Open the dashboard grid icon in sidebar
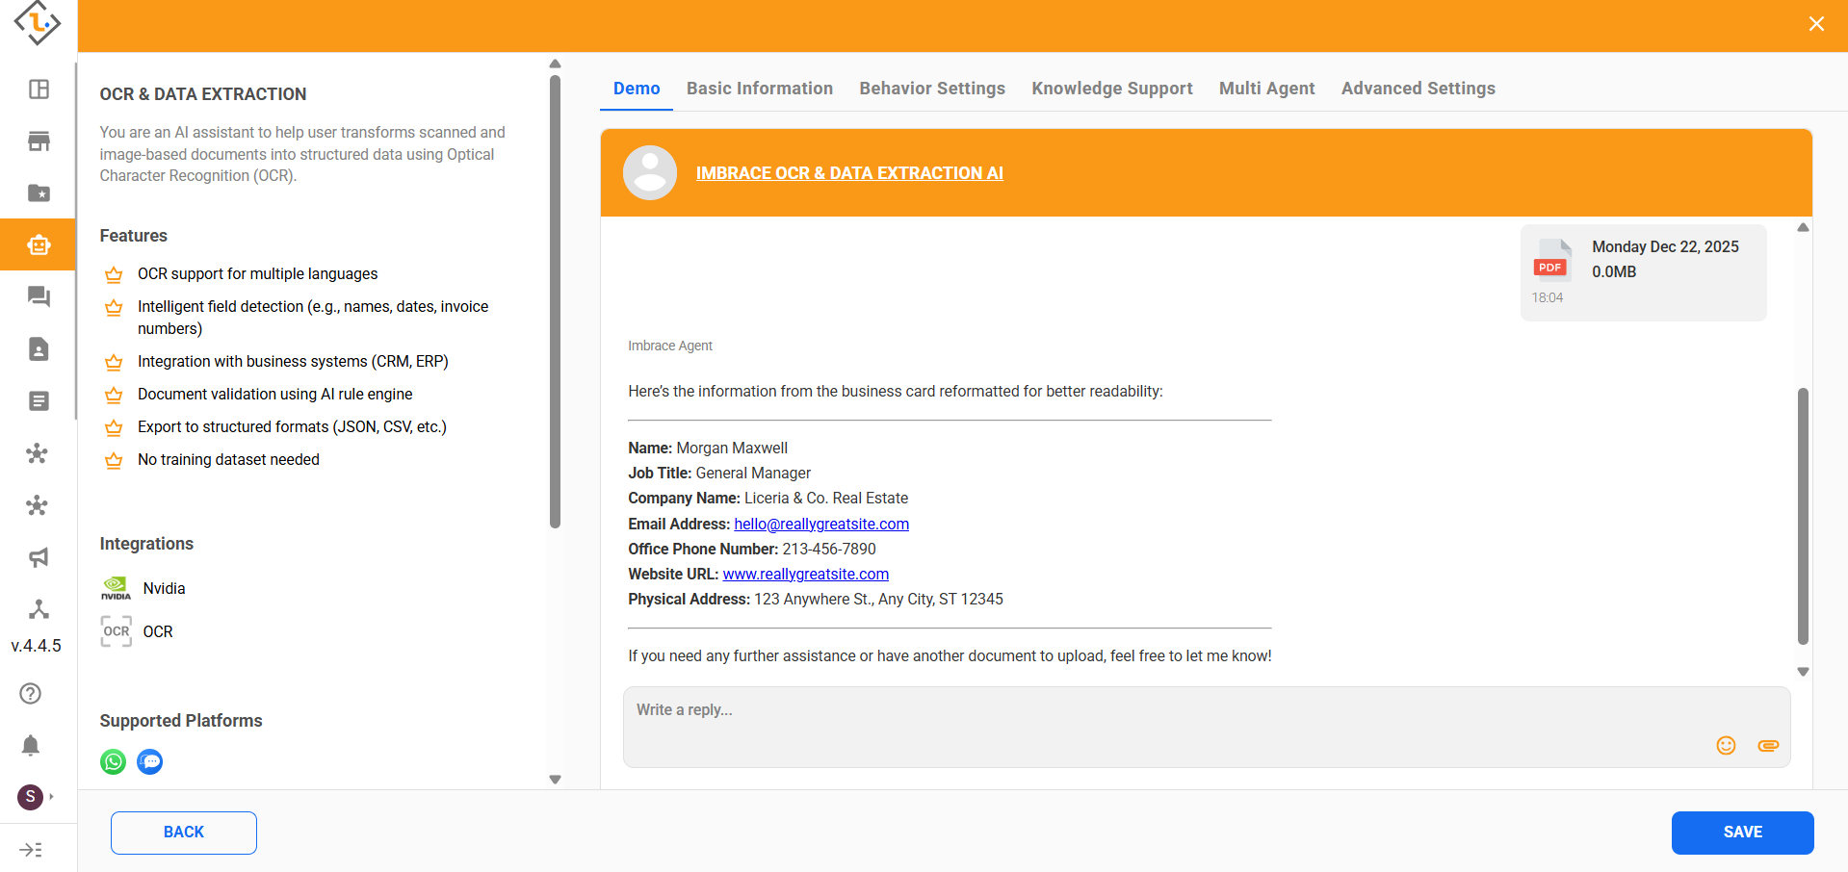This screenshot has width=1848, height=872. pos(39,90)
